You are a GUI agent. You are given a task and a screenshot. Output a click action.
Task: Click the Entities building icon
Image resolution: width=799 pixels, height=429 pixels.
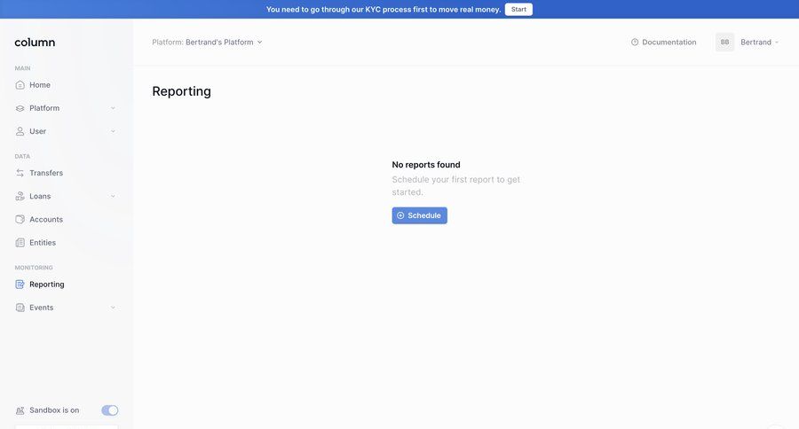(x=20, y=243)
